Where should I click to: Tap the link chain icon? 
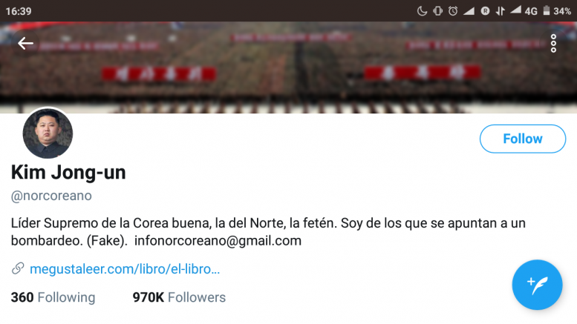pyautogui.click(x=18, y=268)
